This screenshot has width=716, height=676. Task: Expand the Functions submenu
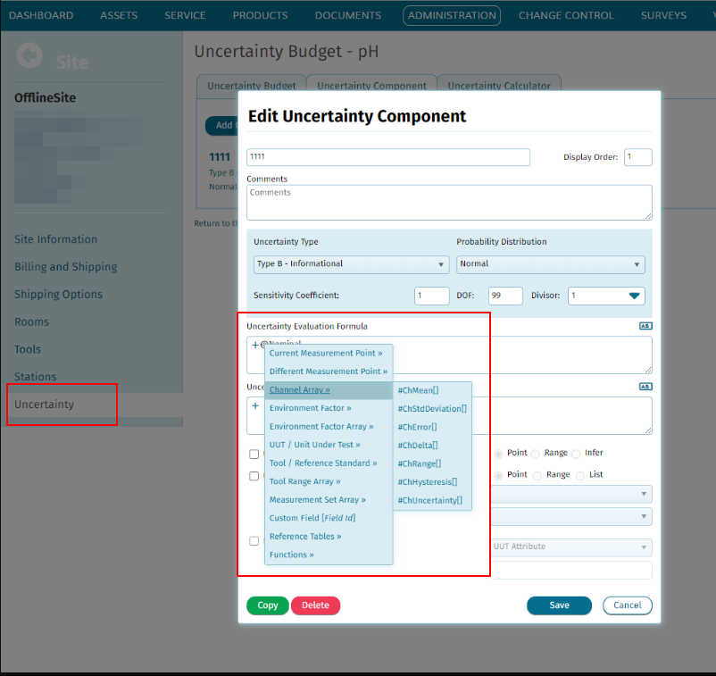coord(329,555)
